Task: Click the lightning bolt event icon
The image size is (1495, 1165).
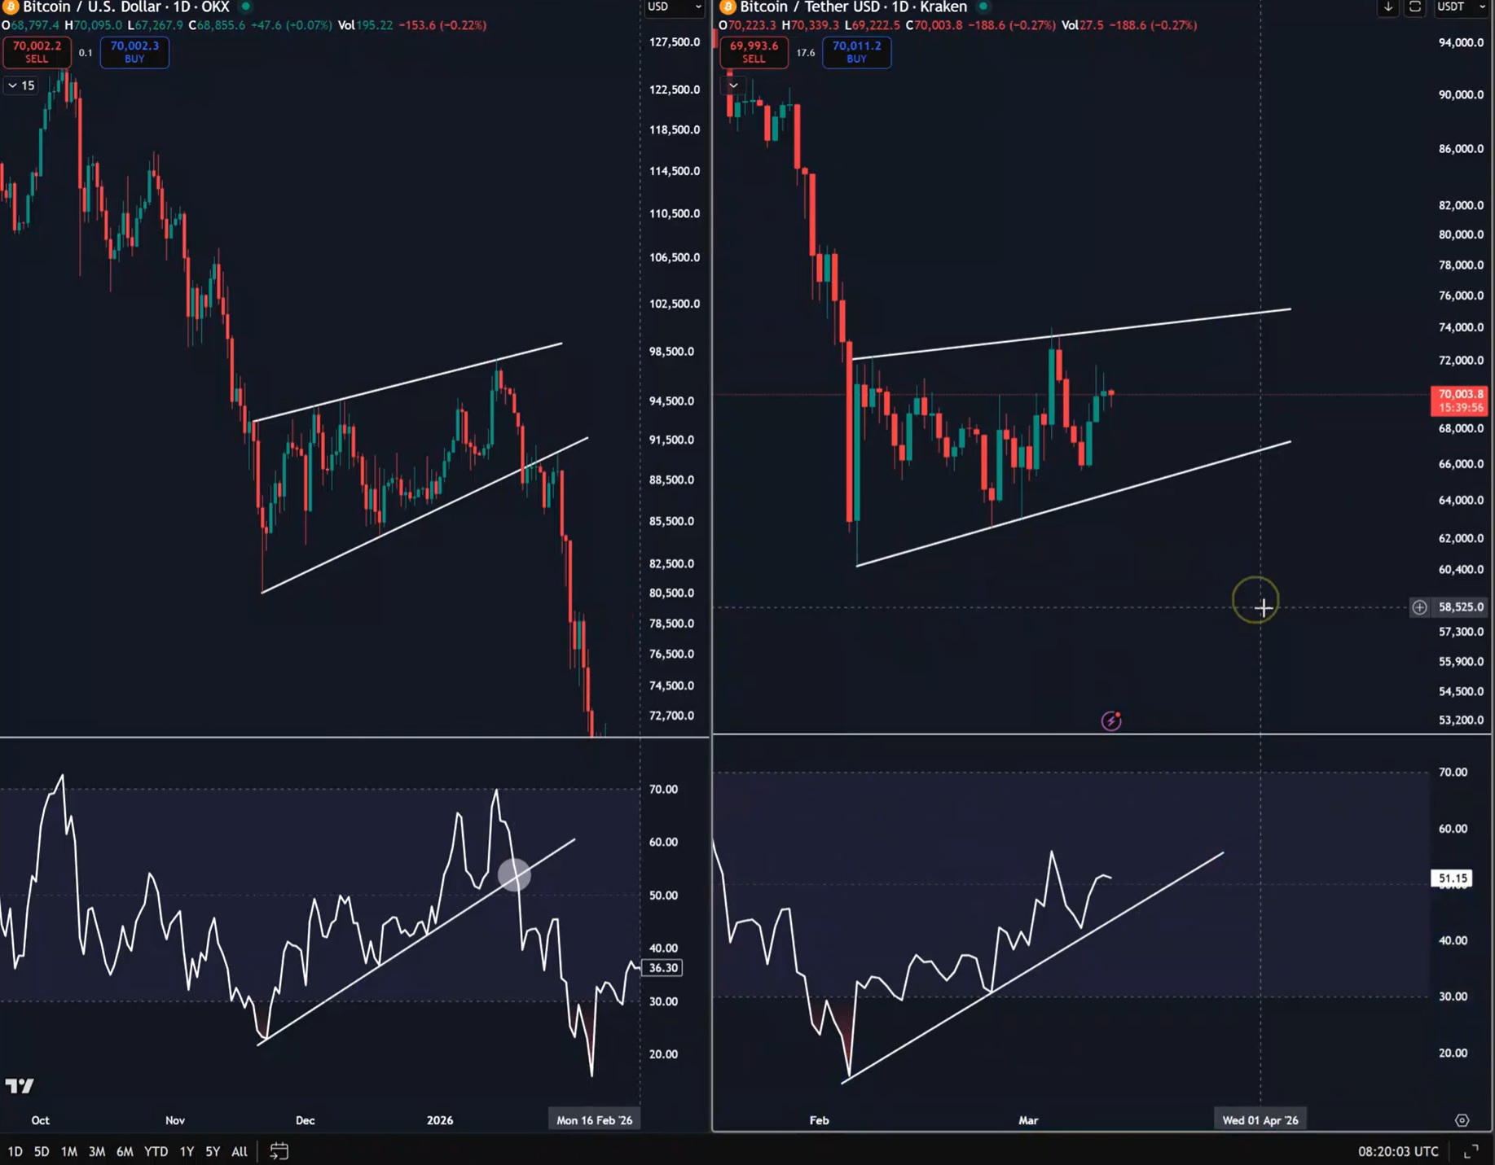Action: pos(1111,720)
